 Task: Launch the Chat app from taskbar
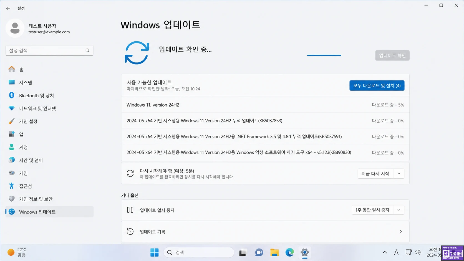click(259, 253)
